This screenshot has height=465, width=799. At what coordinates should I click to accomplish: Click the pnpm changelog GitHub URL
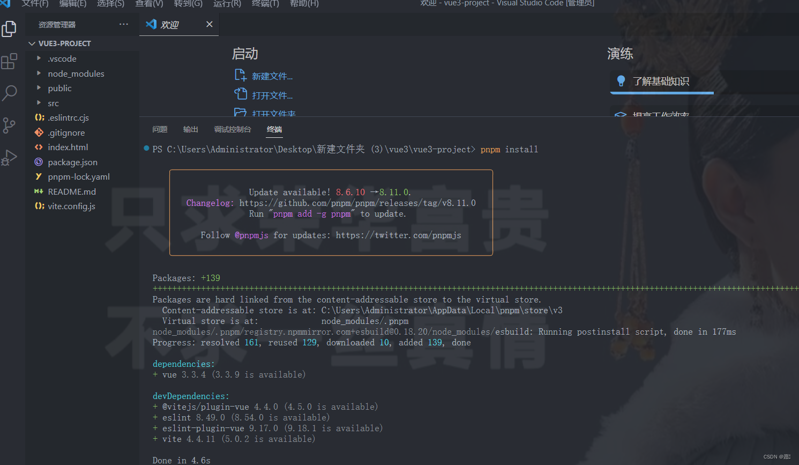tap(357, 203)
